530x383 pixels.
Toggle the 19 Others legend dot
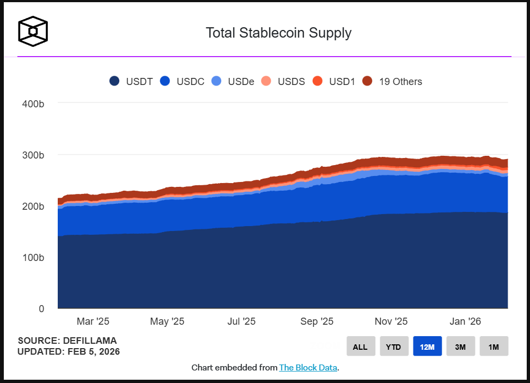tap(368, 81)
